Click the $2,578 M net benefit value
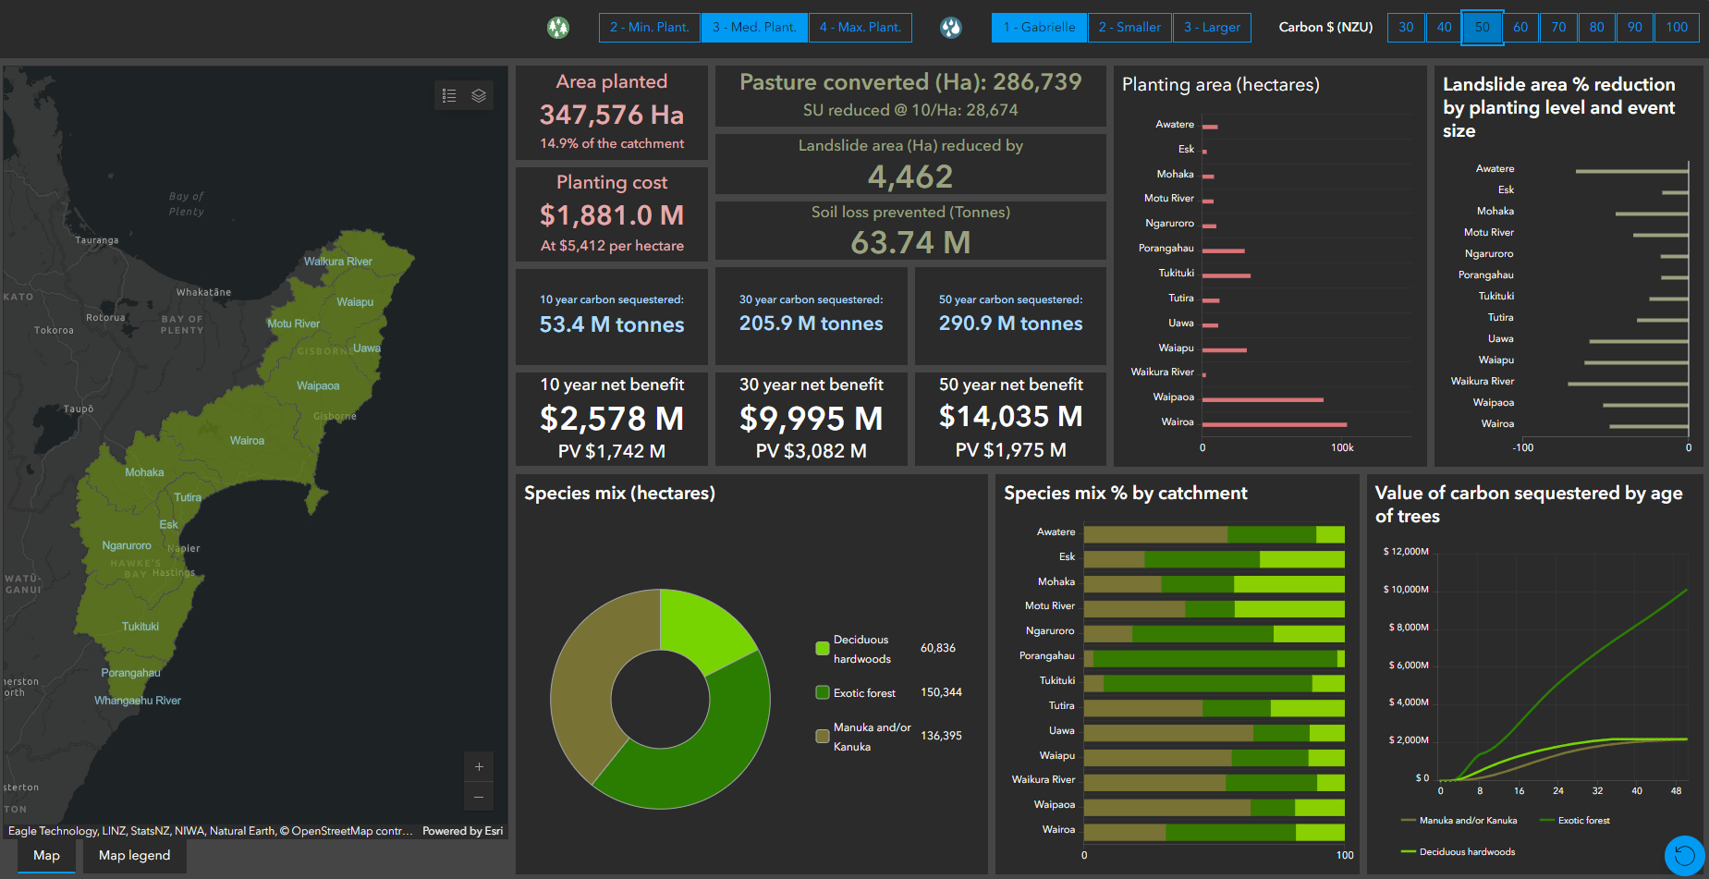 [x=612, y=419]
